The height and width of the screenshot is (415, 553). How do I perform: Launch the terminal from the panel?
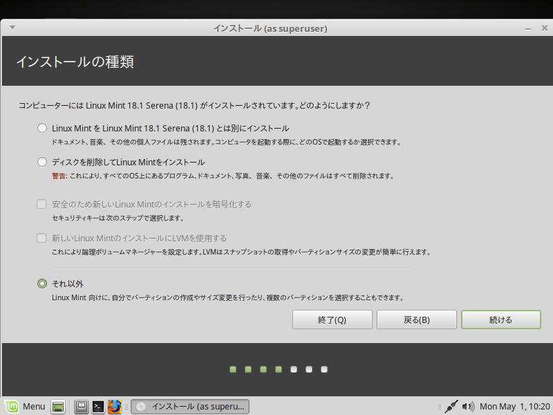tap(98, 407)
